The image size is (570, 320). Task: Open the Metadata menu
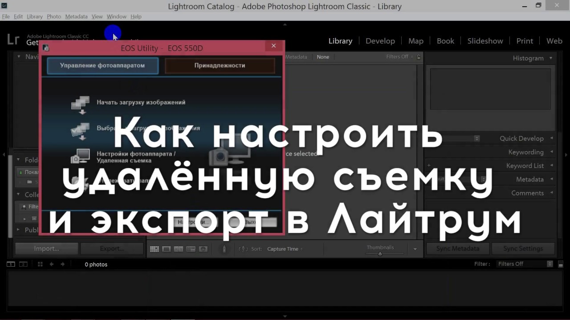(76, 16)
